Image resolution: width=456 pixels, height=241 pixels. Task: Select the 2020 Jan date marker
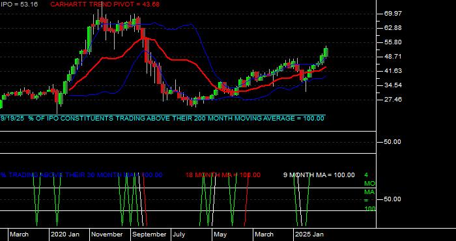coord(65,234)
